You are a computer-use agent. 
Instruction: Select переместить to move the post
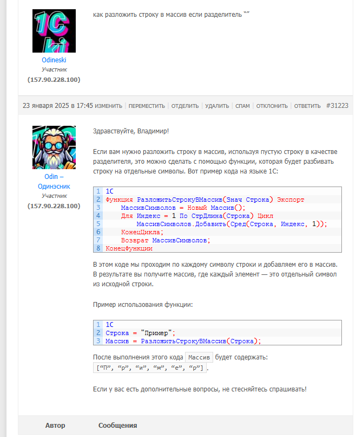147,106
